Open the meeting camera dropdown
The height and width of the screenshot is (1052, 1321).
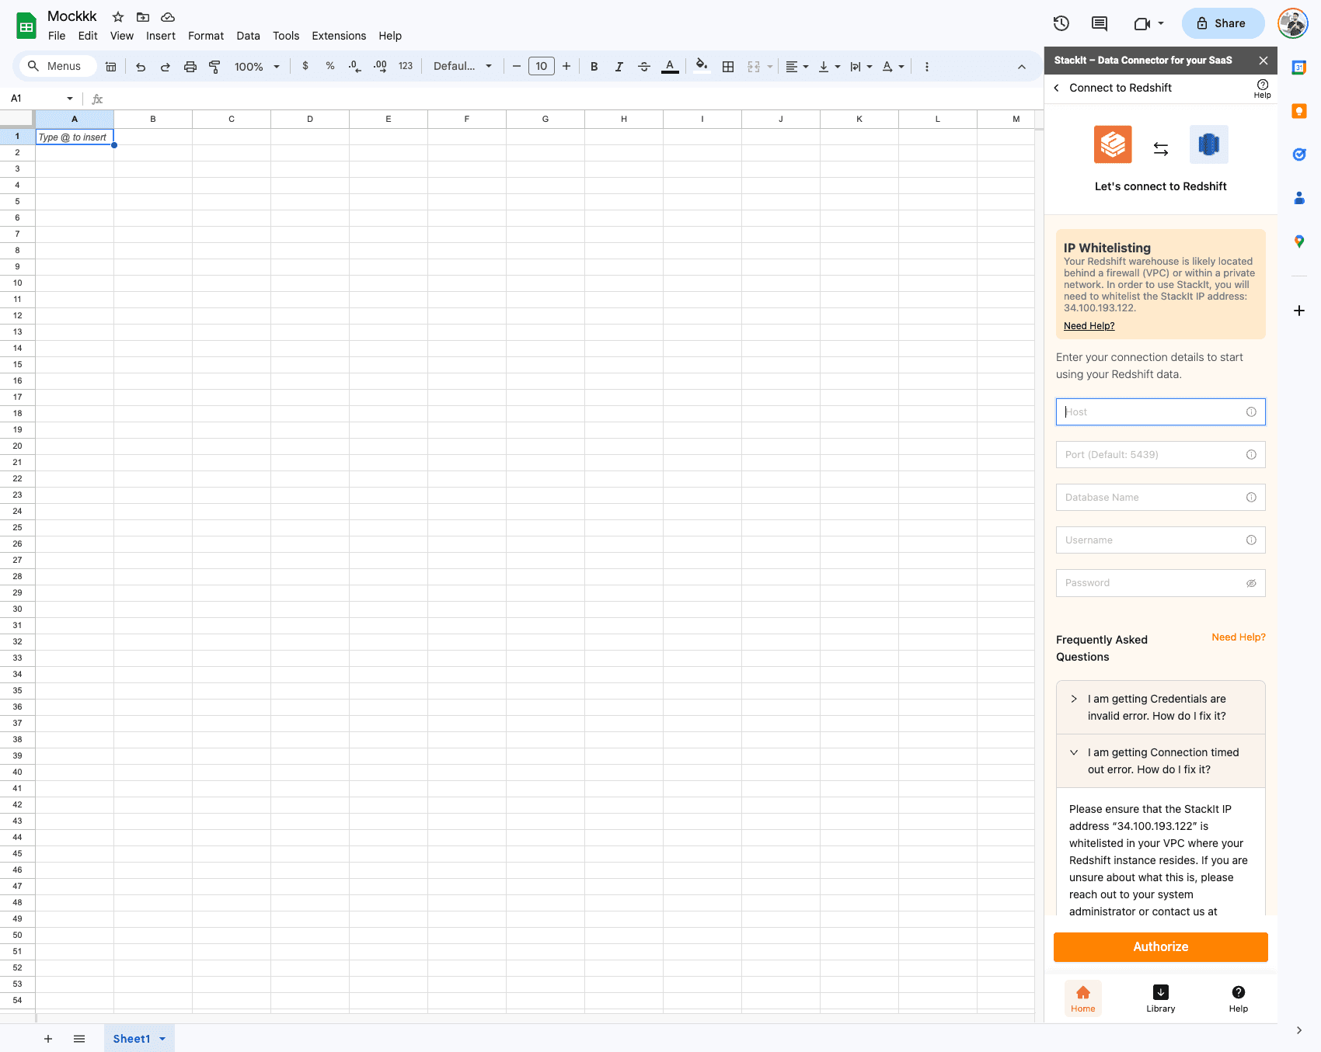pyautogui.click(x=1149, y=23)
